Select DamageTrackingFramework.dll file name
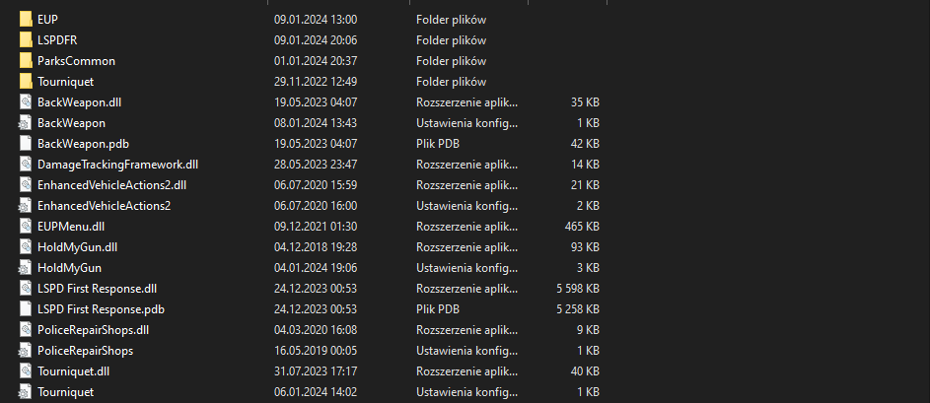This screenshot has width=930, height=403. [x=117, y=165]
